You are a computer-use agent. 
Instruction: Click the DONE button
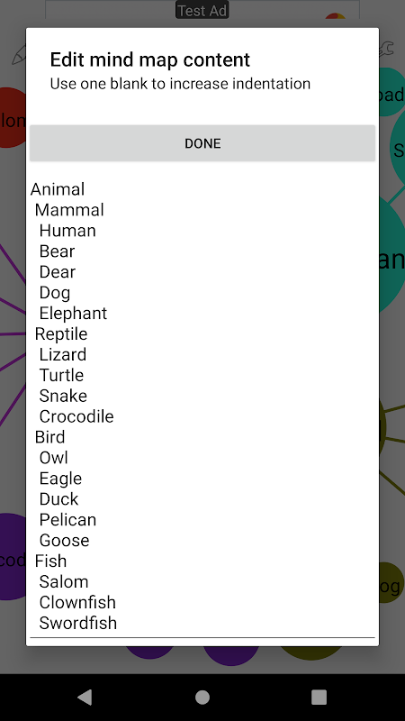[x=202, y=143]
